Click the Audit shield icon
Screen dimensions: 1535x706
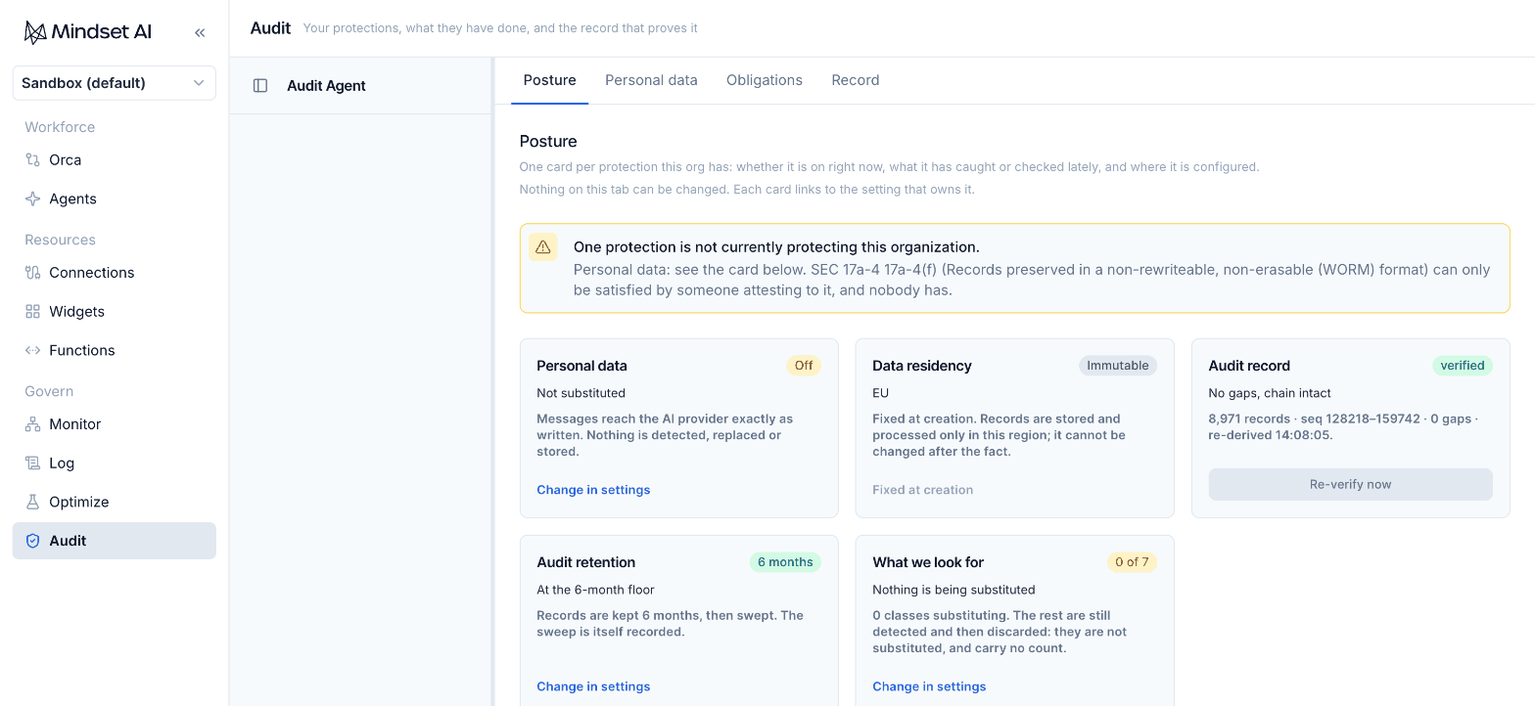tap(32, 541)
